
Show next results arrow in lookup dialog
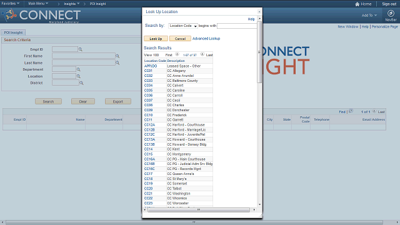click(x=202, y=54)
